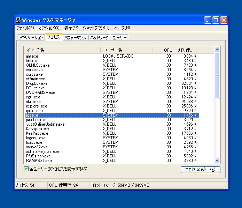Click the Task Manager title bar icon

[x=18, y=20]
